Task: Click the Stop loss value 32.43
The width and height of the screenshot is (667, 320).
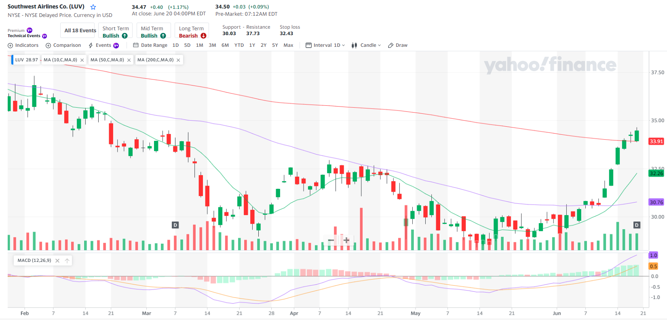Action: (x=287, y=33)
